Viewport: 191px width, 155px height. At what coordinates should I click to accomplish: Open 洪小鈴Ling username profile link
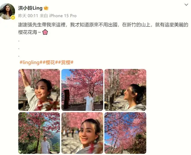pyautogui.click(x=30, y=8)
